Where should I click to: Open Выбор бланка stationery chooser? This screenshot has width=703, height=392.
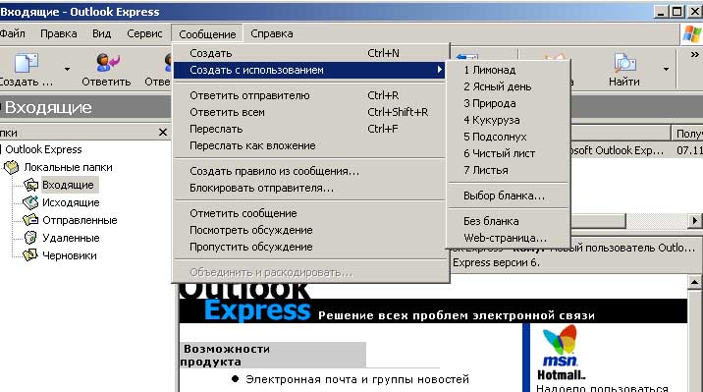coord(509,196)
